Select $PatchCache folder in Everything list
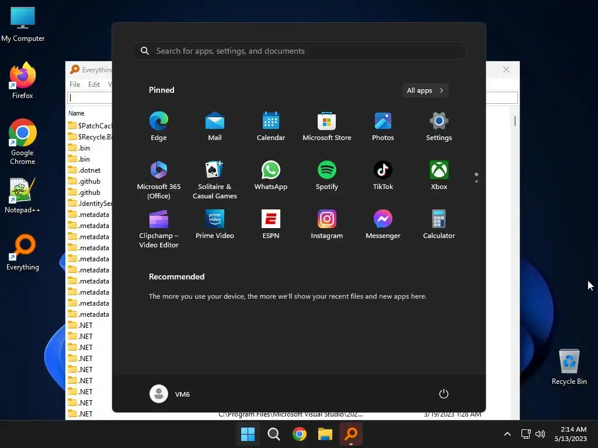 click(89, 126)
